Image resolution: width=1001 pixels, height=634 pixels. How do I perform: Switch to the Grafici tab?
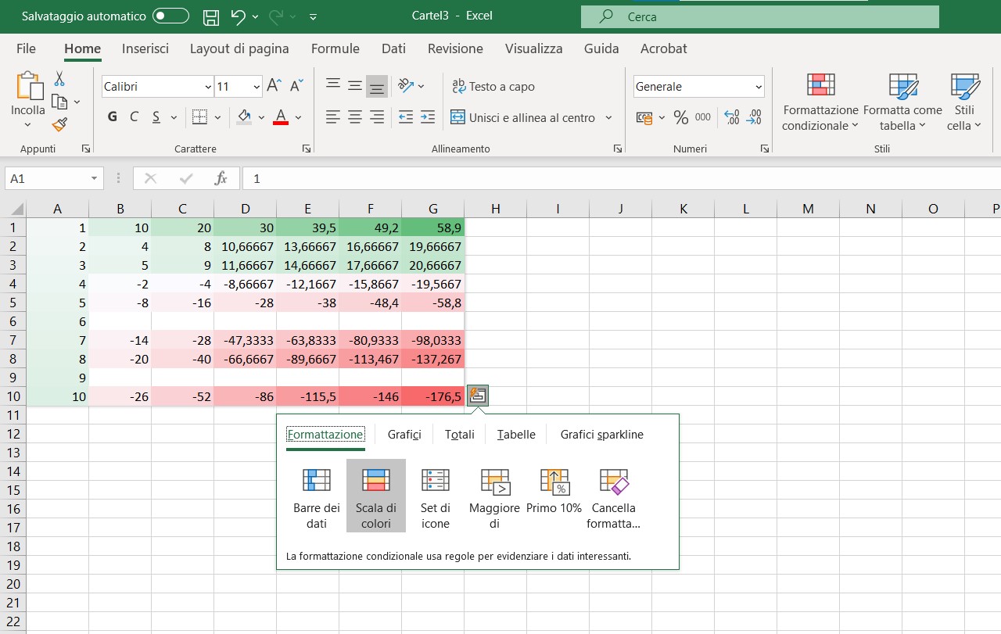pyautogui.click(x=404, y=435)
